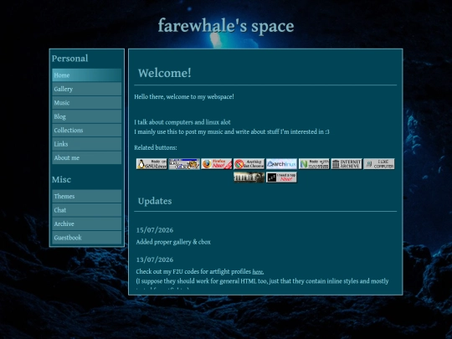Click the 'Misc' sidebar heading
The width and height of the screenshot is (452, 339).
point(61,180)
